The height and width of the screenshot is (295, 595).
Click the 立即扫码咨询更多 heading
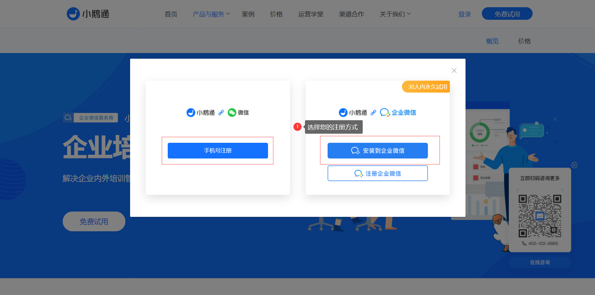pos(540,178)
